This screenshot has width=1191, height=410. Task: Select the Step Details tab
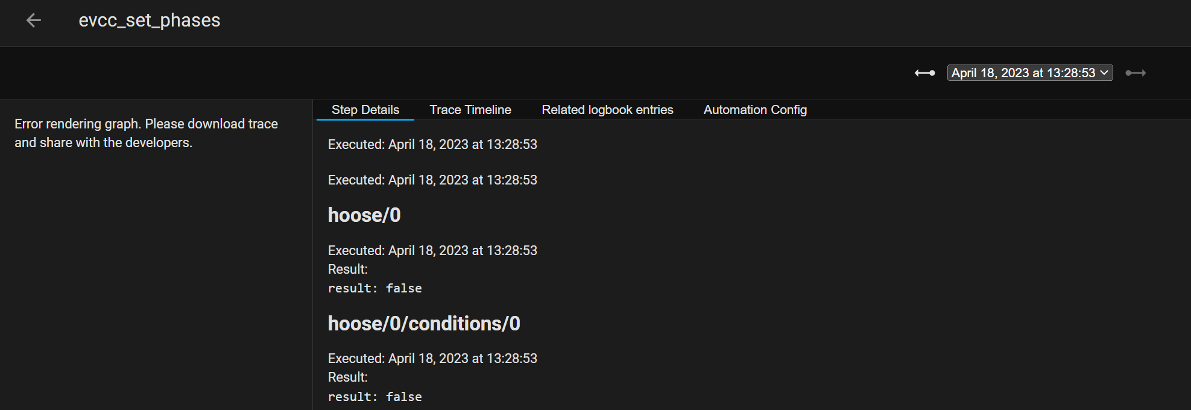pos(365,109)
